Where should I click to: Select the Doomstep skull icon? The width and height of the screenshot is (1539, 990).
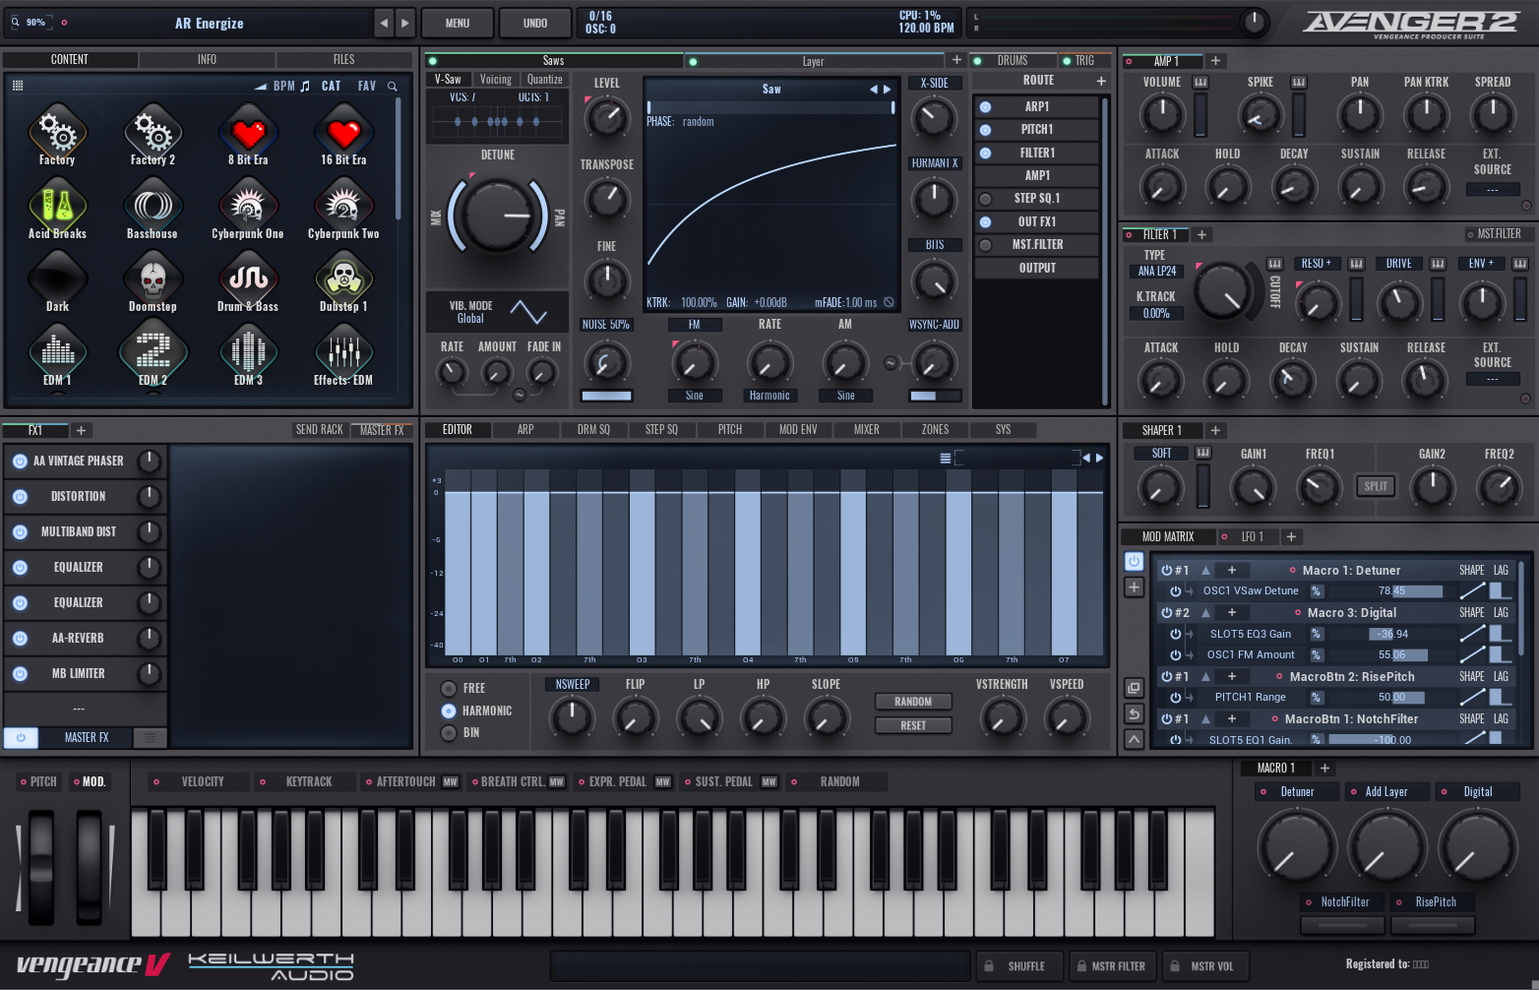coord(153,278)
